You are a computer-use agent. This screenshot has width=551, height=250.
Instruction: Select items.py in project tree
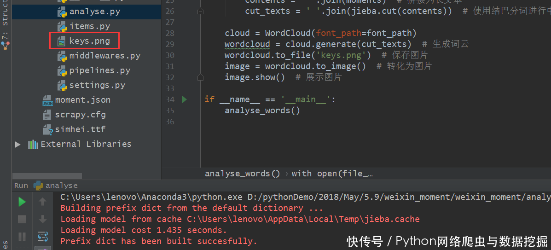pos(90,26)
